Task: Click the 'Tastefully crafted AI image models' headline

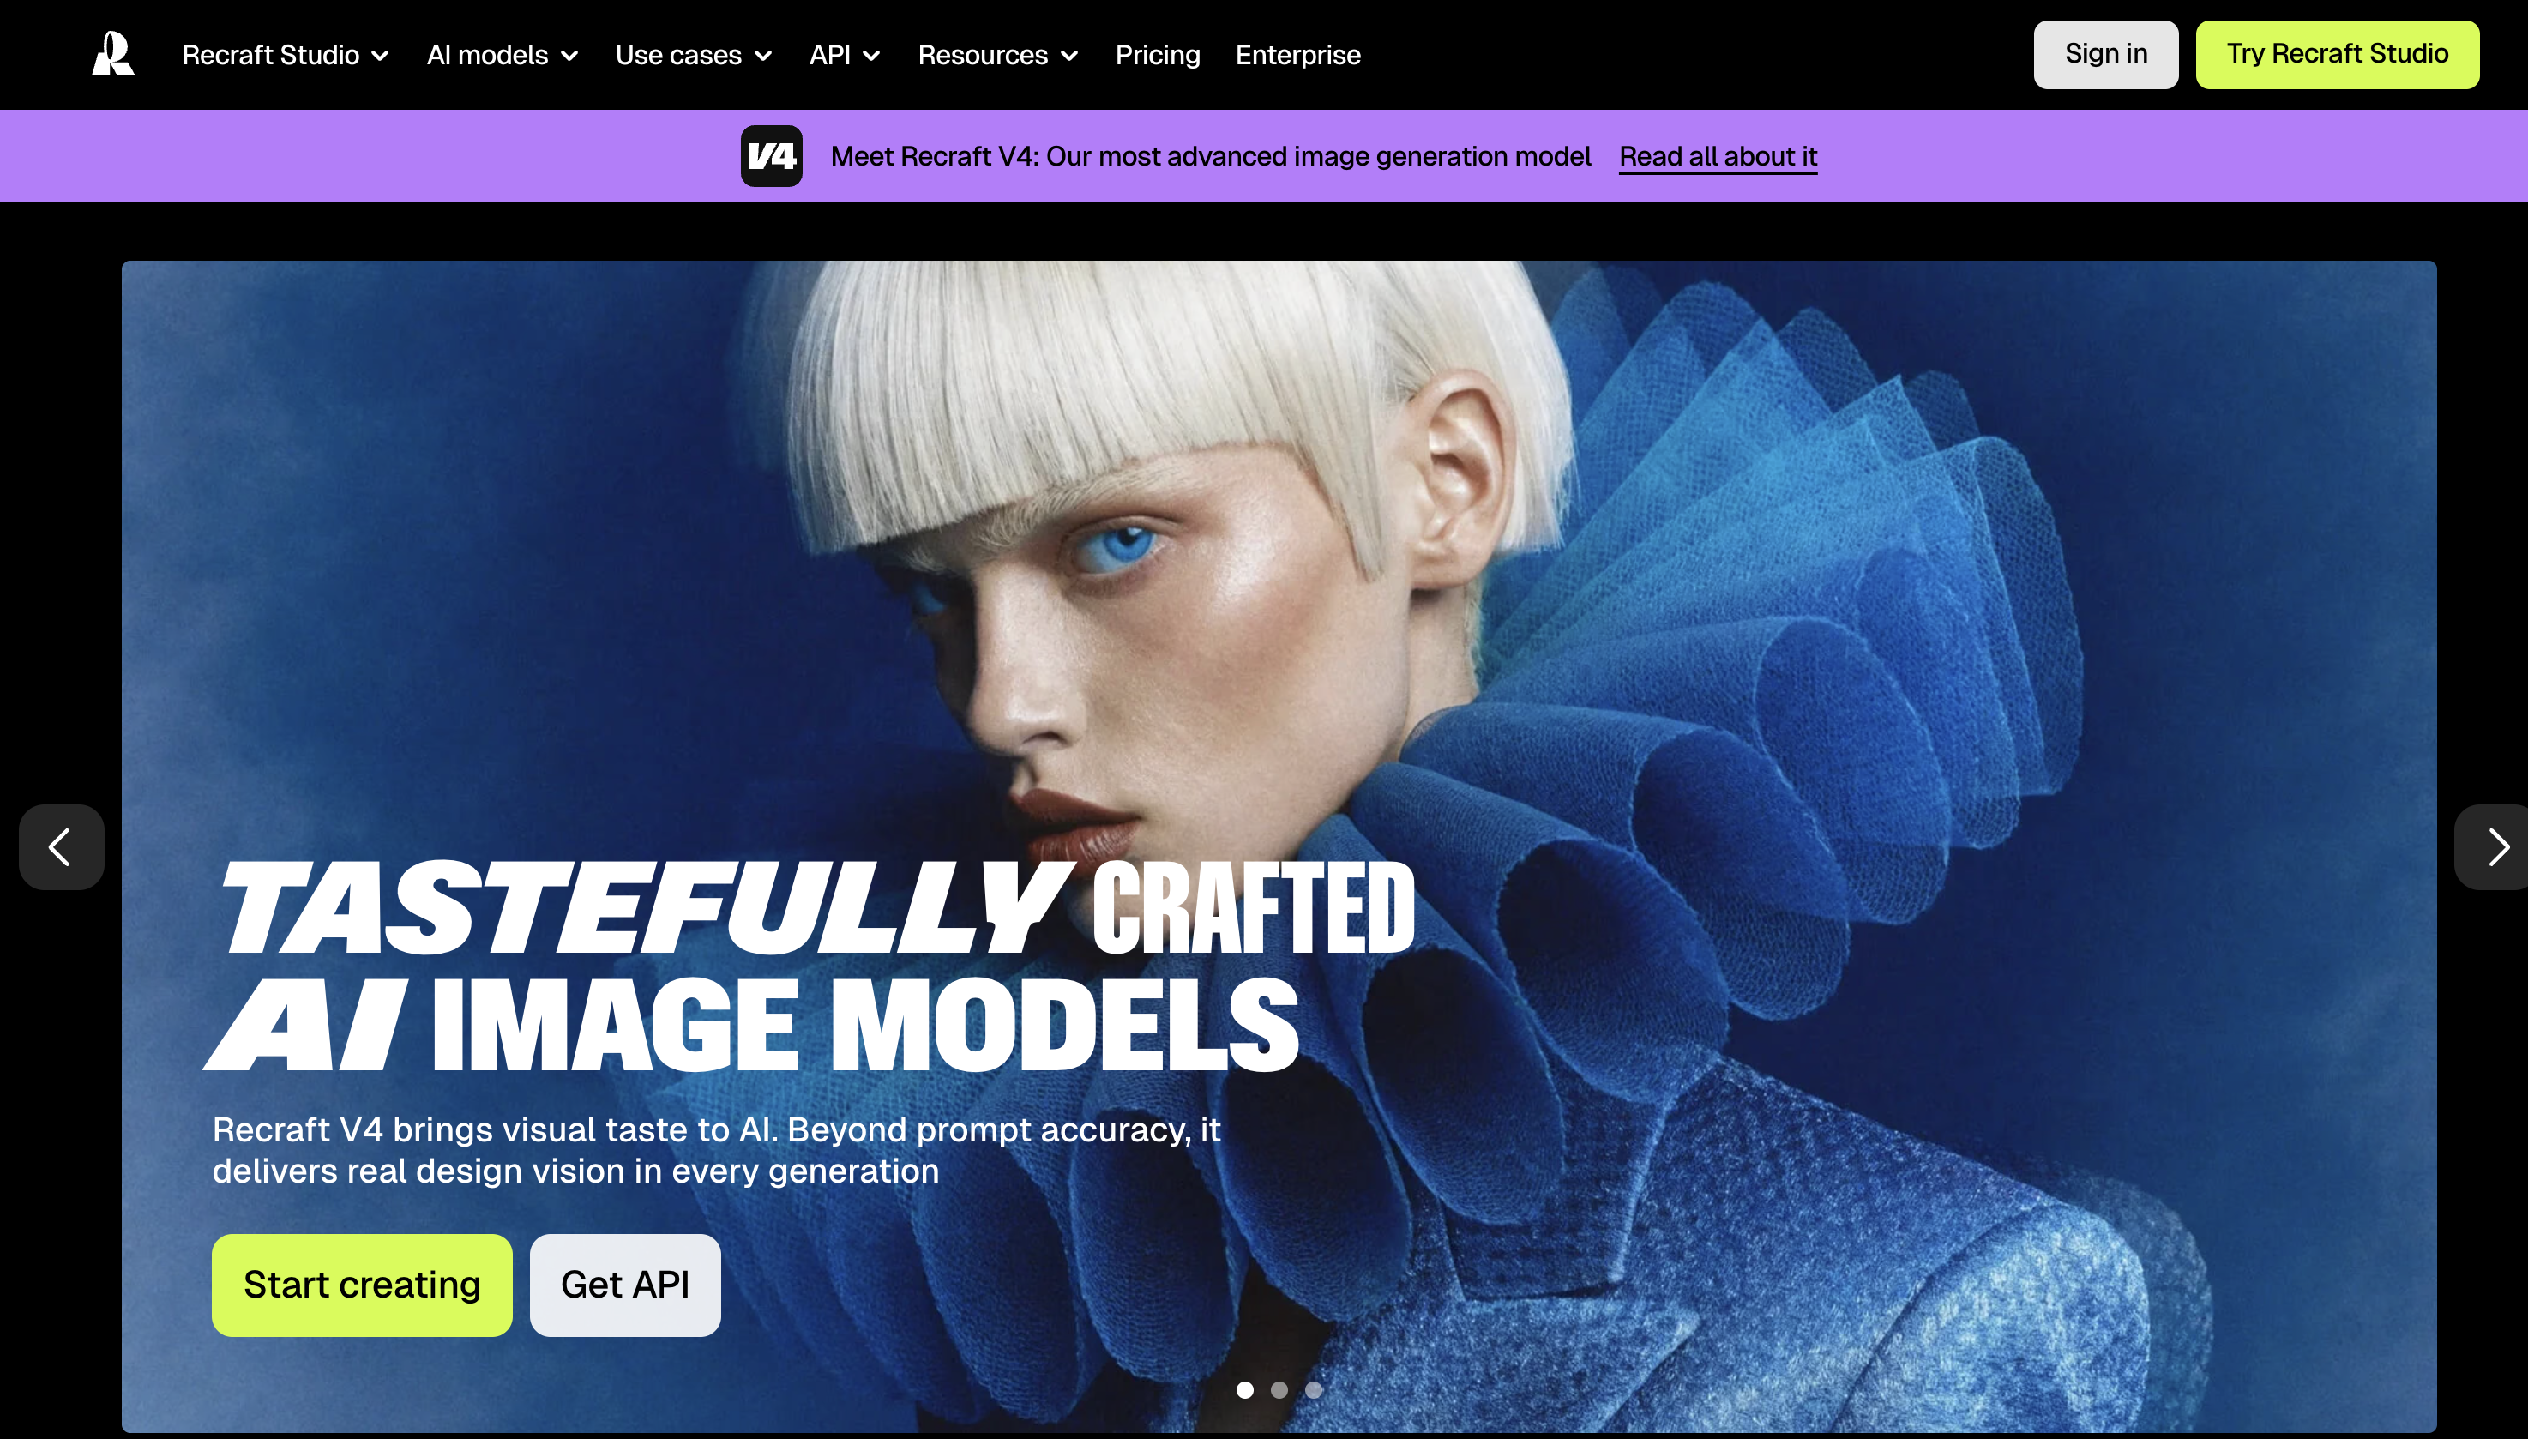Action: click(x=810, y=966)
